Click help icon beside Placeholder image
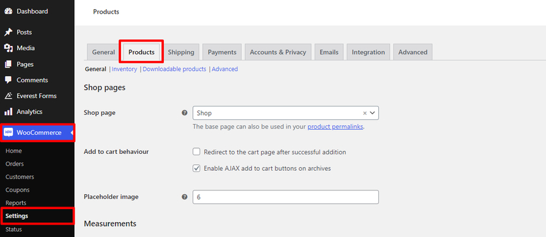Viewport: 546px width, 237px height. tap(185, 197)
